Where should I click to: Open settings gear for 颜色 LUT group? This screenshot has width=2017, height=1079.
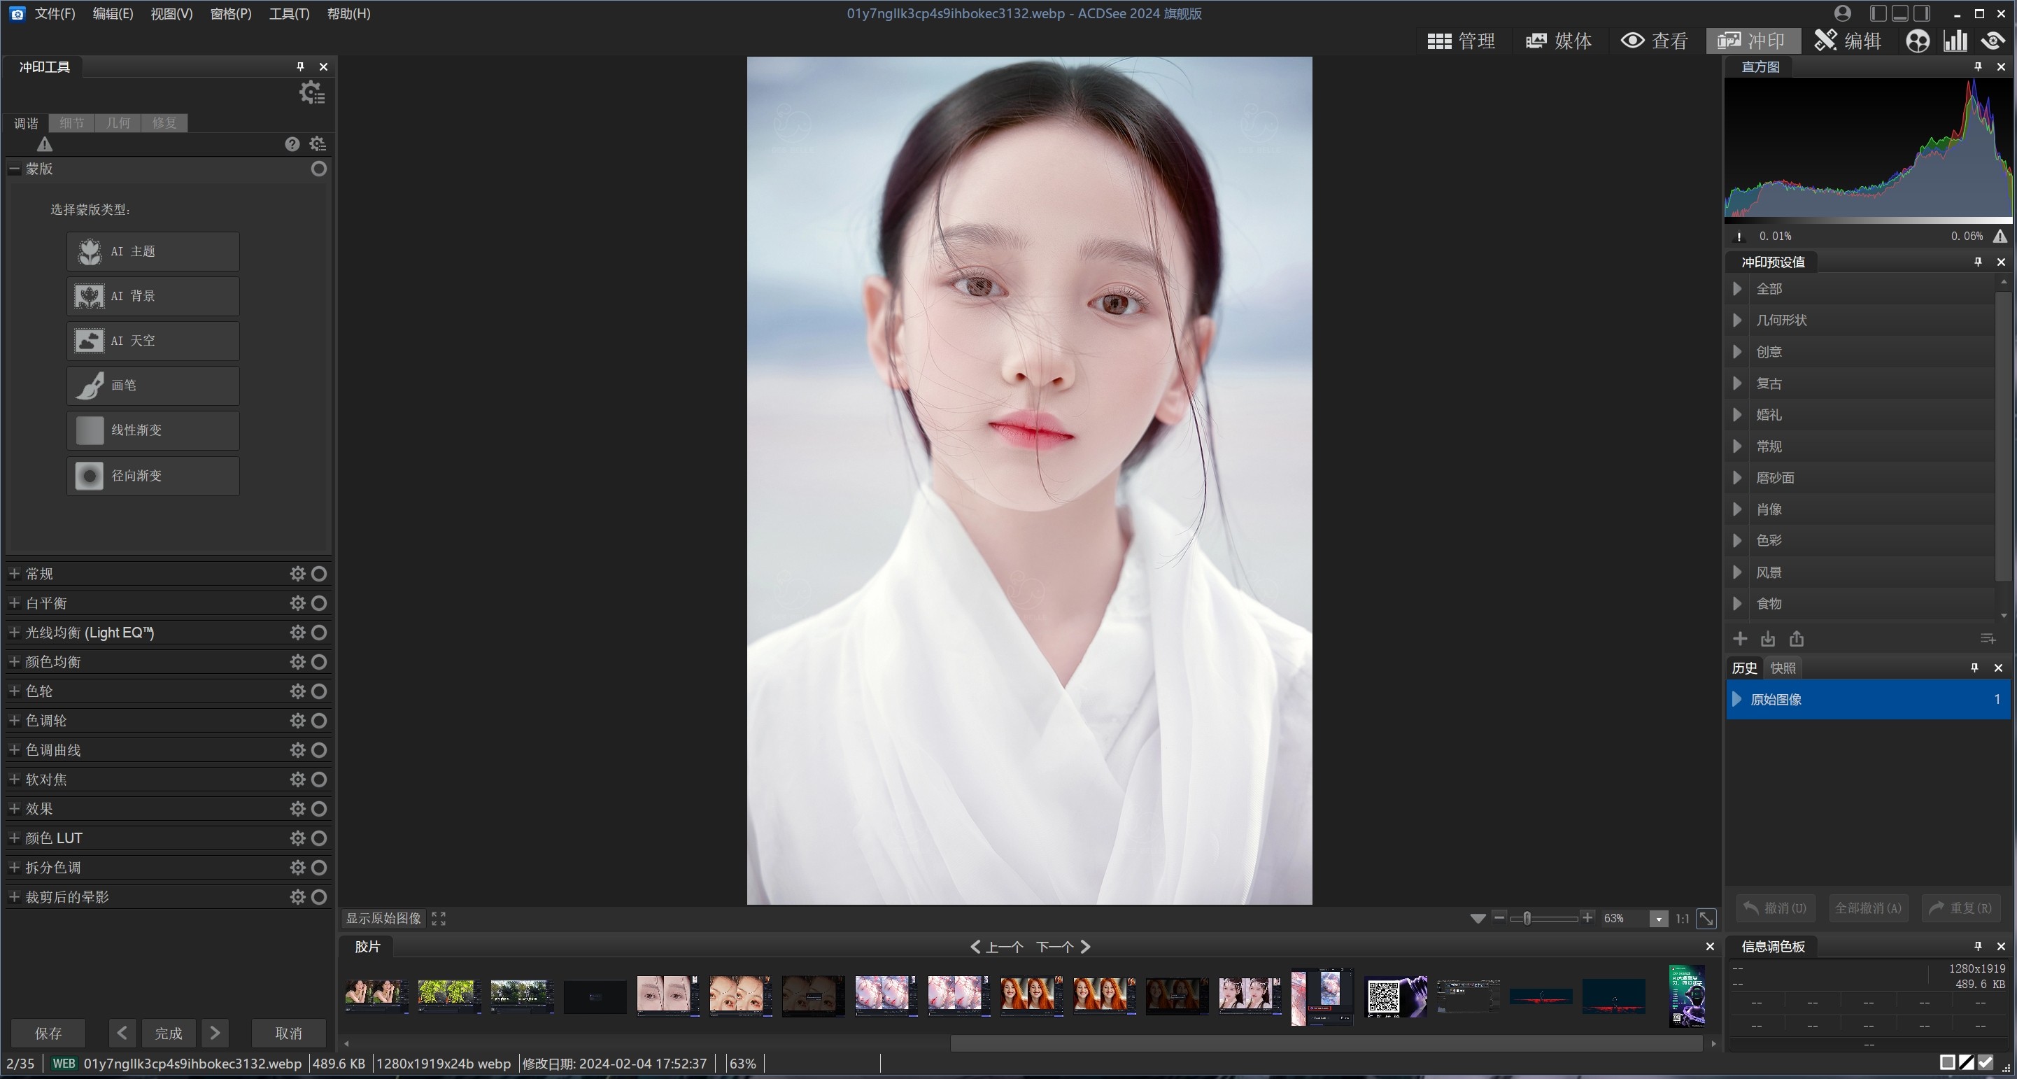pyautogui.click(x=297, y=838)
